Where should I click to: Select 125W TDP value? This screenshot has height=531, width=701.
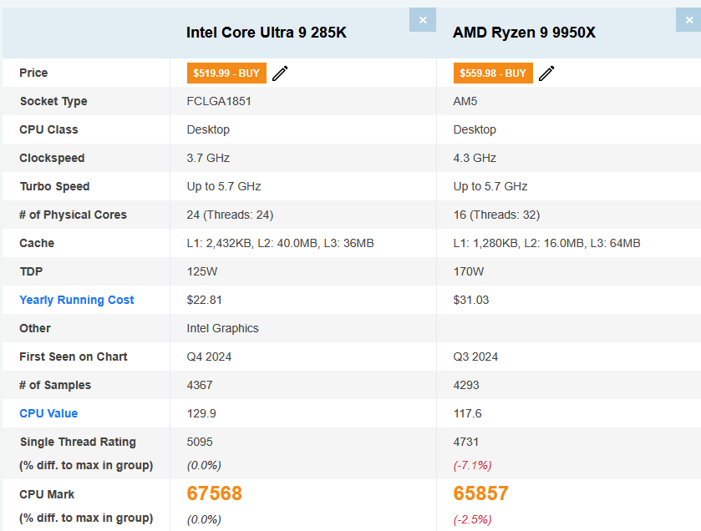point(201,271)
